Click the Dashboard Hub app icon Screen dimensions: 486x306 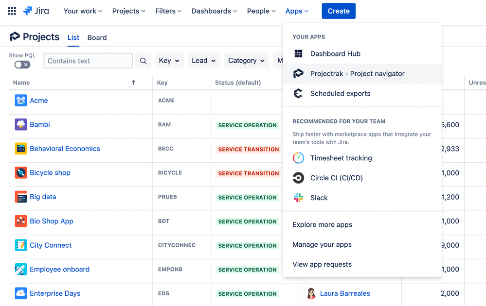pos(299,54)
